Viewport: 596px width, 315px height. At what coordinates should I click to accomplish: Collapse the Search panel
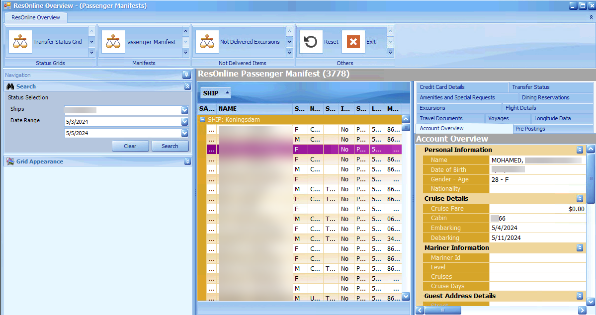(187, 86)
